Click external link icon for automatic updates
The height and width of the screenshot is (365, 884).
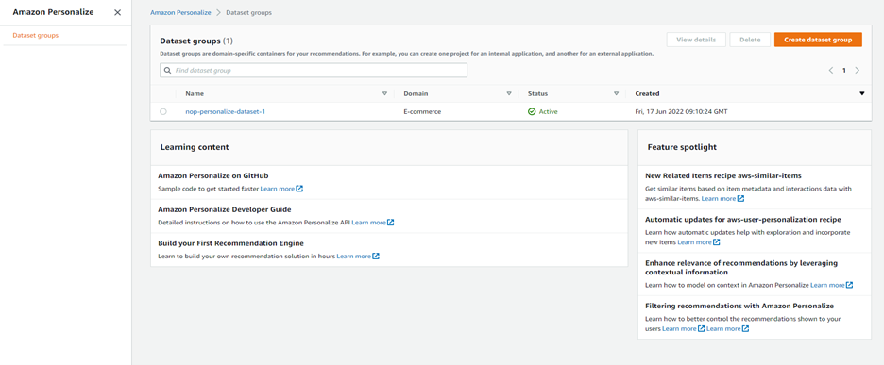717,242
